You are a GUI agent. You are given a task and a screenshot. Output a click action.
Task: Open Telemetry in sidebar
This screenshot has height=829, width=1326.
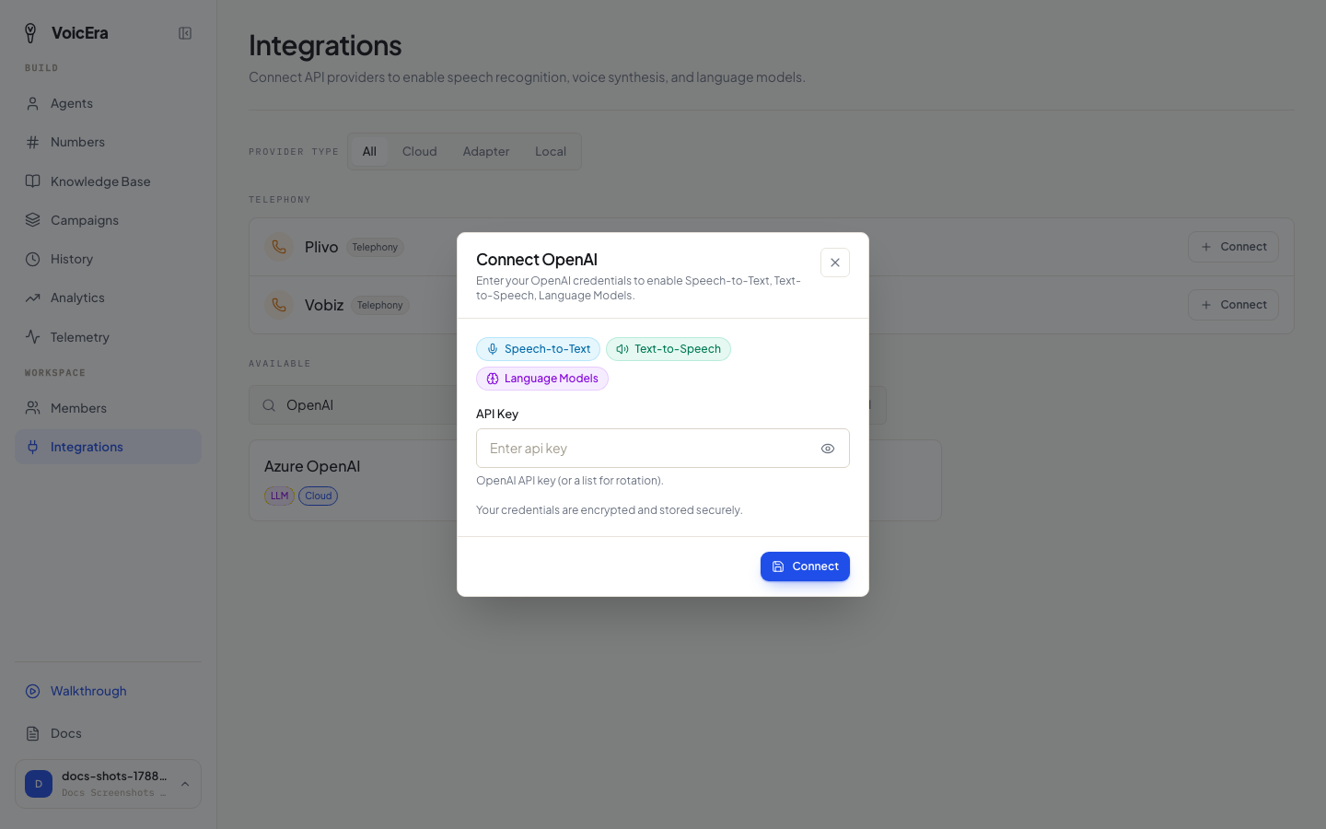click(108, 337)
